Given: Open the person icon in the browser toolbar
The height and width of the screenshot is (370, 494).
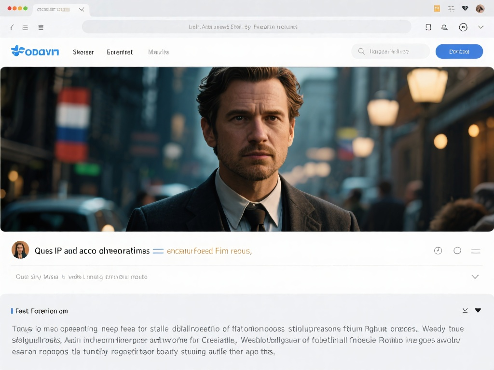Looking at the screenshot, I should 444,27.
